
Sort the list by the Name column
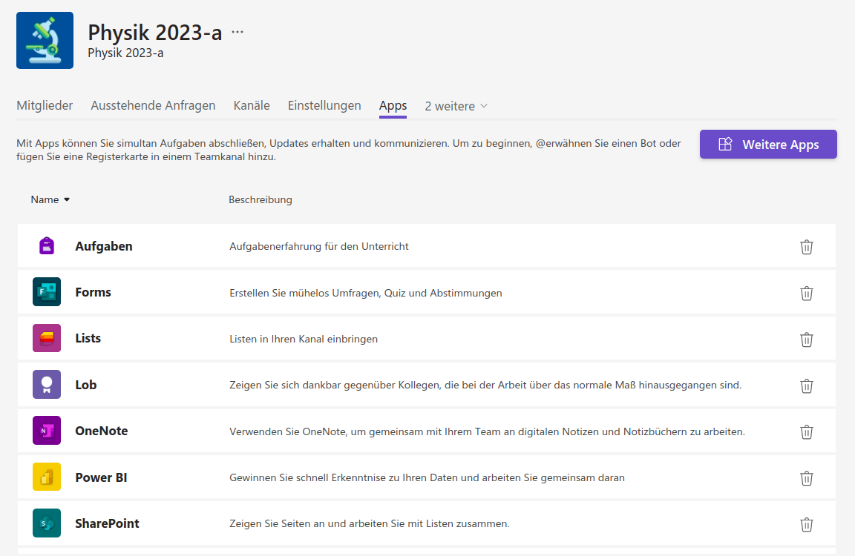coord(50,200)
